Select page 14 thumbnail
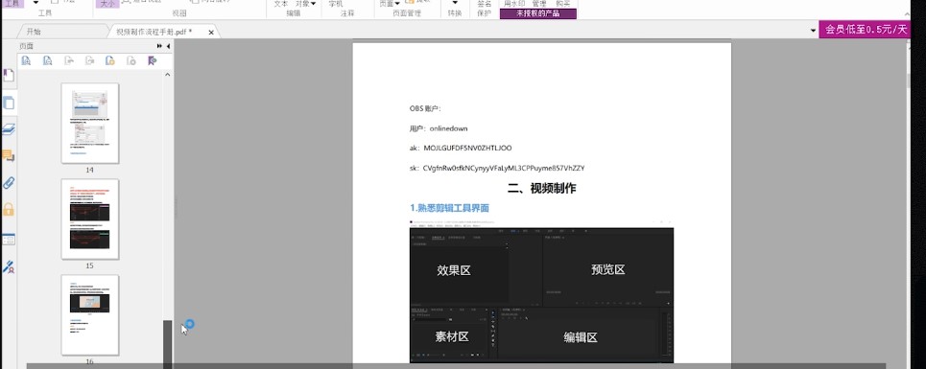Image resolution: width=926 pixels, height=369 pixels. click(90, 124)
